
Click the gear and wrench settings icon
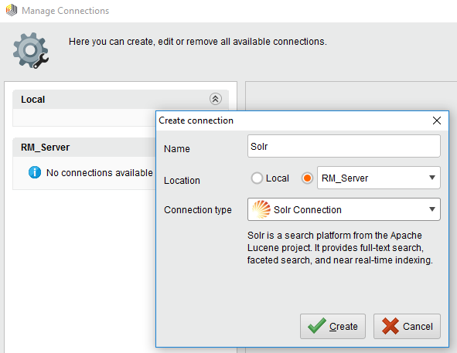tap(31, 50)
